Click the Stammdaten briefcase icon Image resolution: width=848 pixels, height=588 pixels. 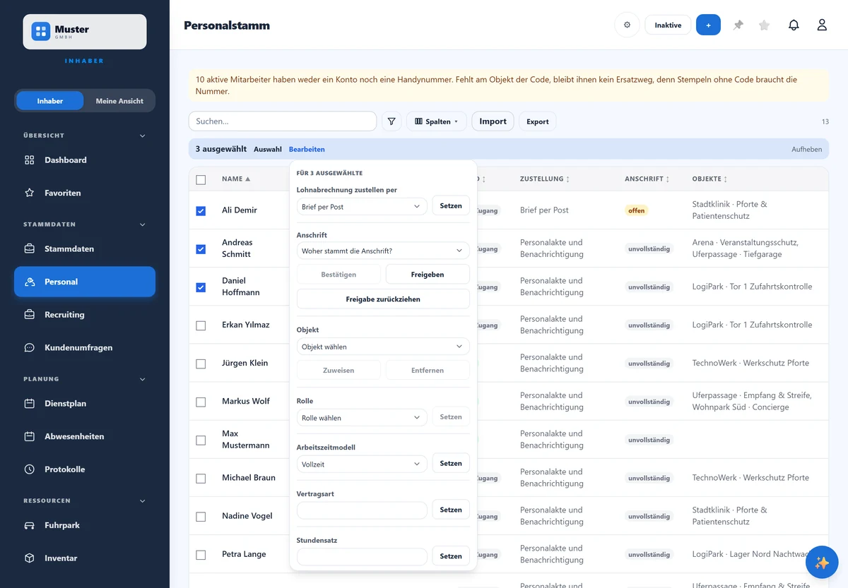tap(30, 248)
